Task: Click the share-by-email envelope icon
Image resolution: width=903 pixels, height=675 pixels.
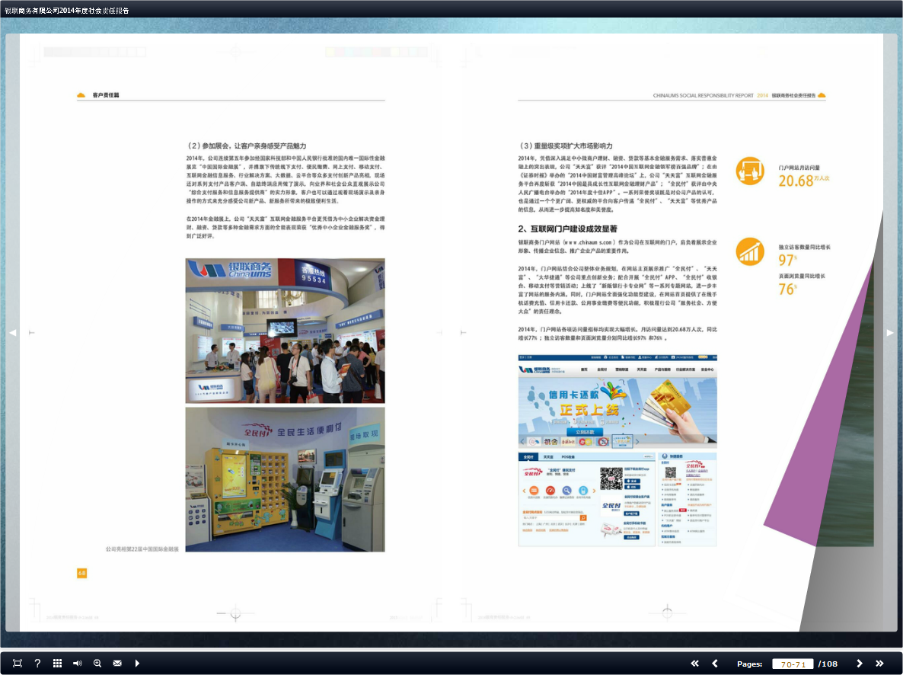Action: click(117, 664)
